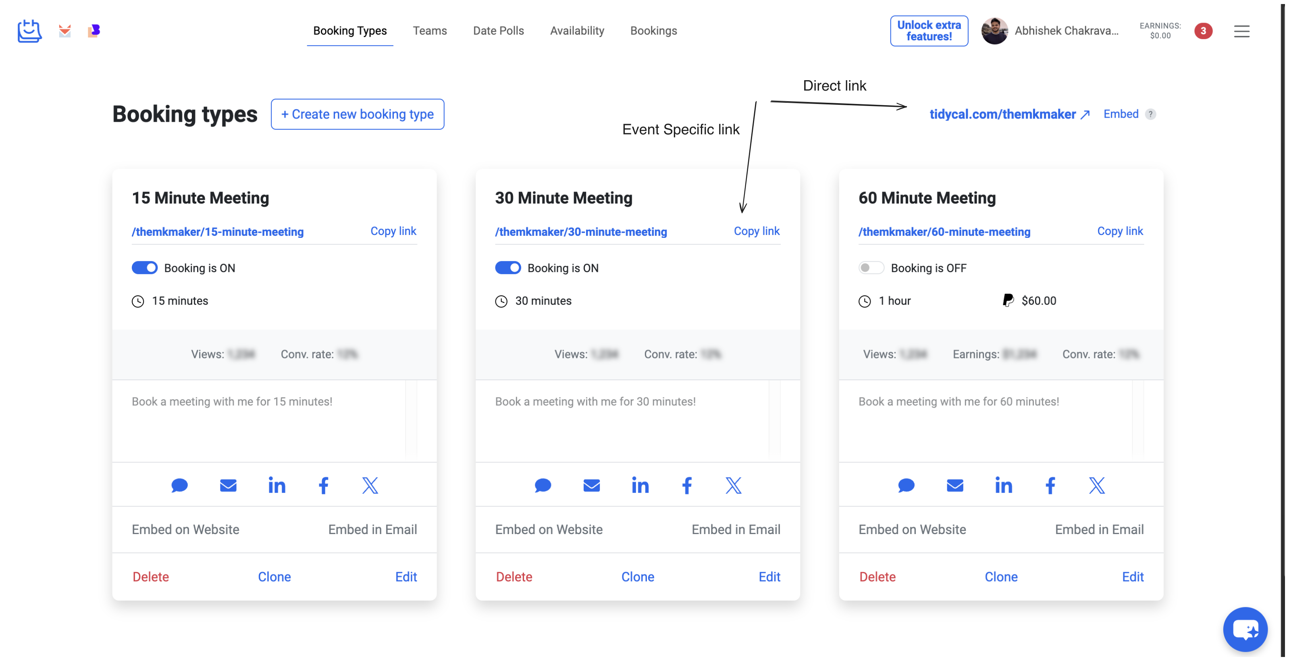Image resolution: width=1289 pixels, height=661 pixels.
Task: Clone the 30 Minute Meeting
Action: [638, 576]
